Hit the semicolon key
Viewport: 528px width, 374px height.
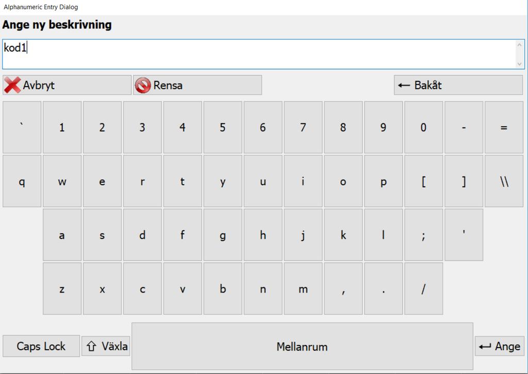click(423, 235)
